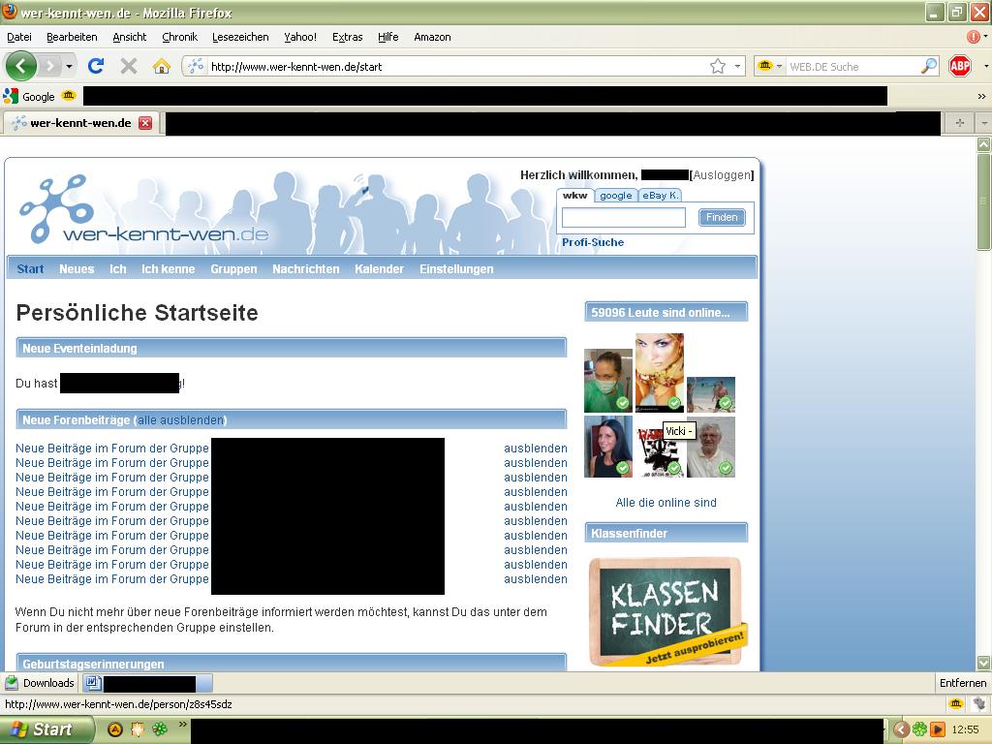Image resolution: width=992 pixels, height=744 pixels.
Task: Open the Adblock Plus ABP icon
Action: [960, 66]
